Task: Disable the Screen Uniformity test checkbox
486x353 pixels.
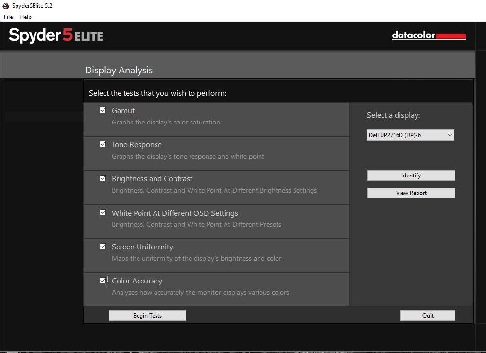Action: pyautogui.click(x=103, y=247)
